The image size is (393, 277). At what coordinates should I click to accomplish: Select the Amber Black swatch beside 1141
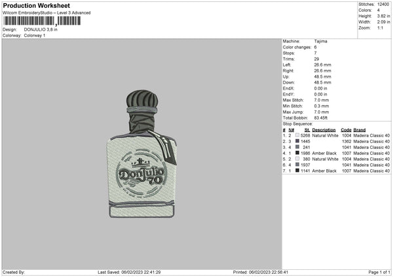click(297, 171)
